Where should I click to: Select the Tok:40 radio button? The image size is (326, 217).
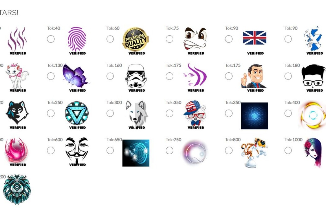coord(51,39)
